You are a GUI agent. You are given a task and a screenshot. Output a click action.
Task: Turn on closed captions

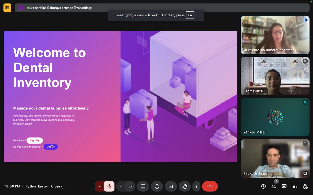coord(171,186)
